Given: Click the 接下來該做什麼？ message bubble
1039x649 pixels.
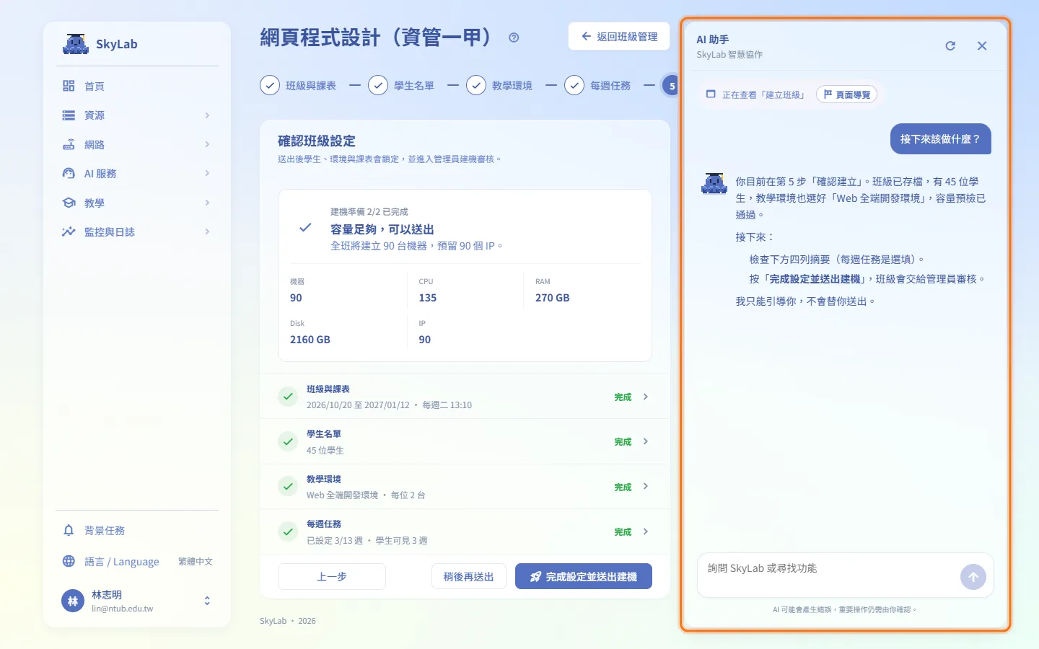Looking at the screenshot, I should point(941,139).
